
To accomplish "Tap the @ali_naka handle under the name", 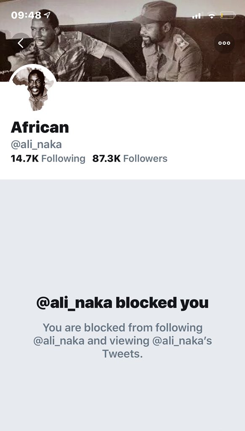I will [x=36, y=145].
